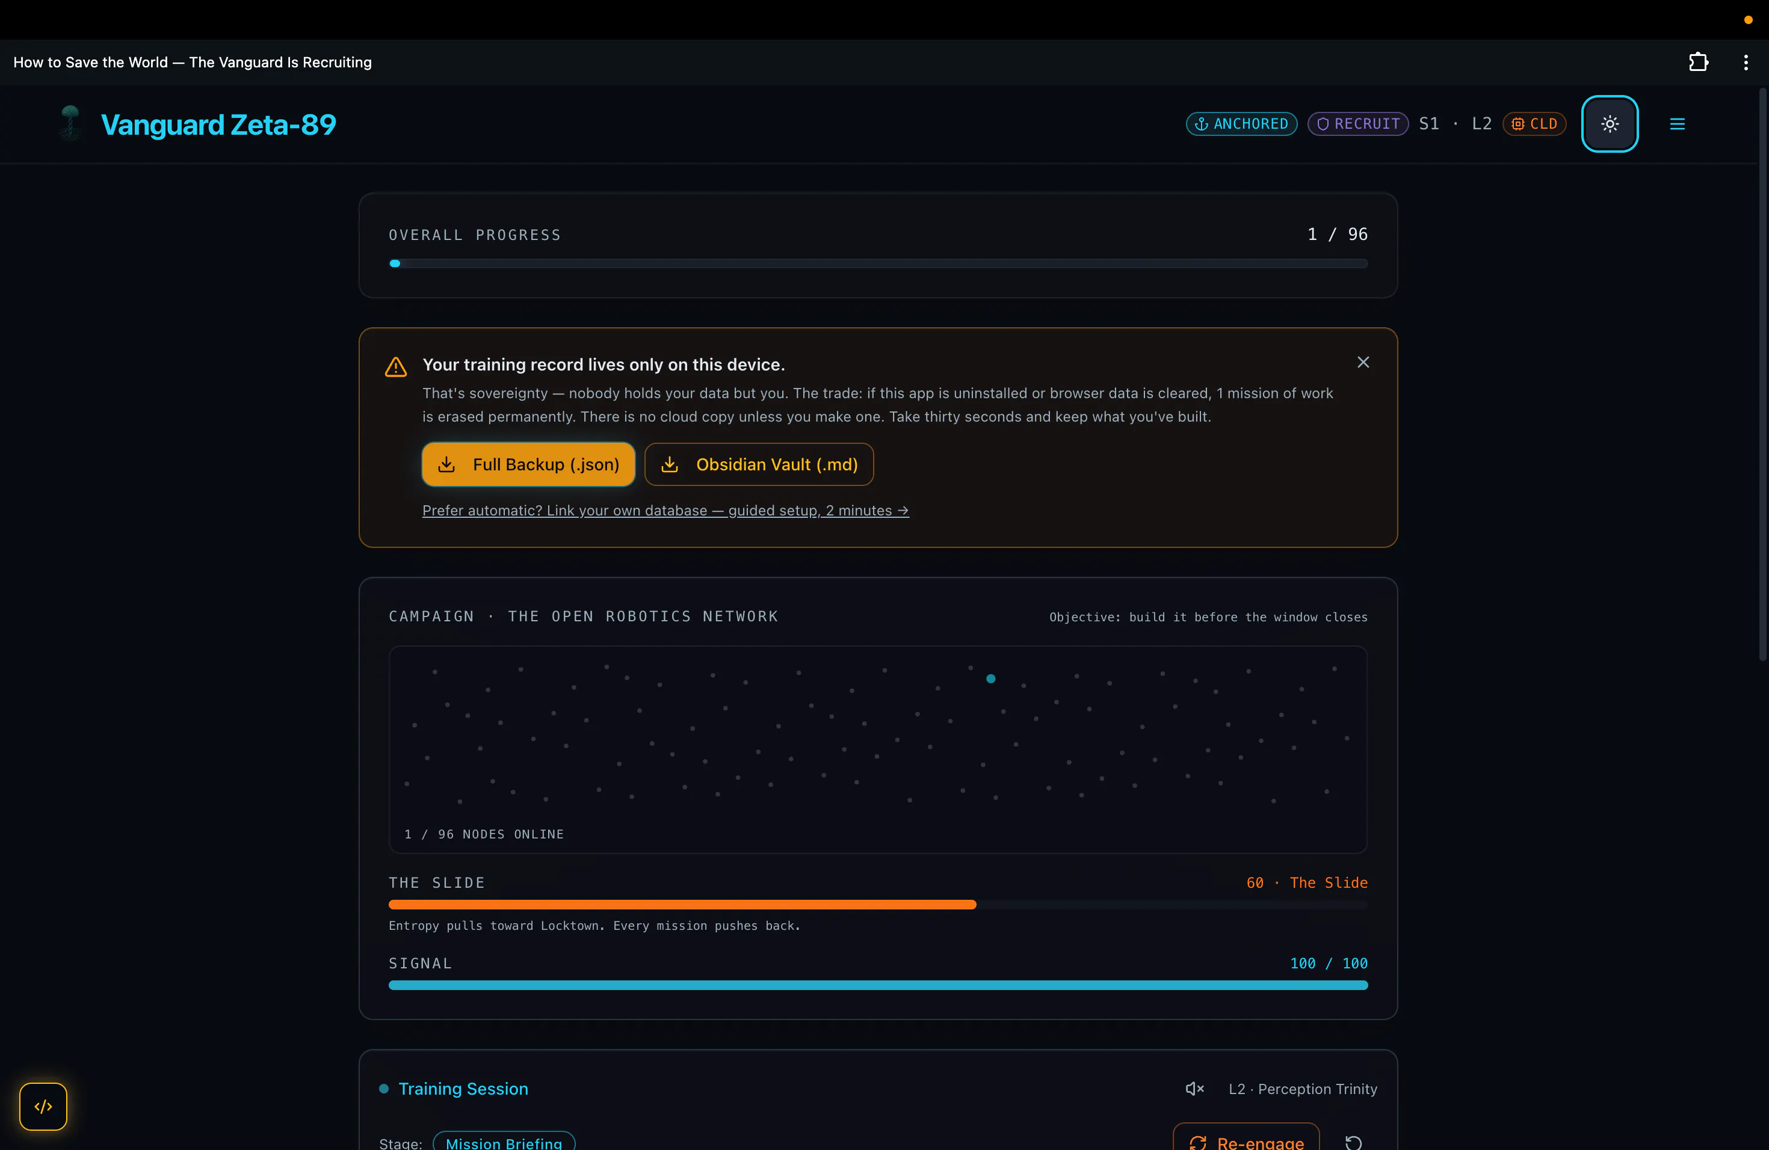Download Obsidian Vault (.md)

[x=758, y=464]
